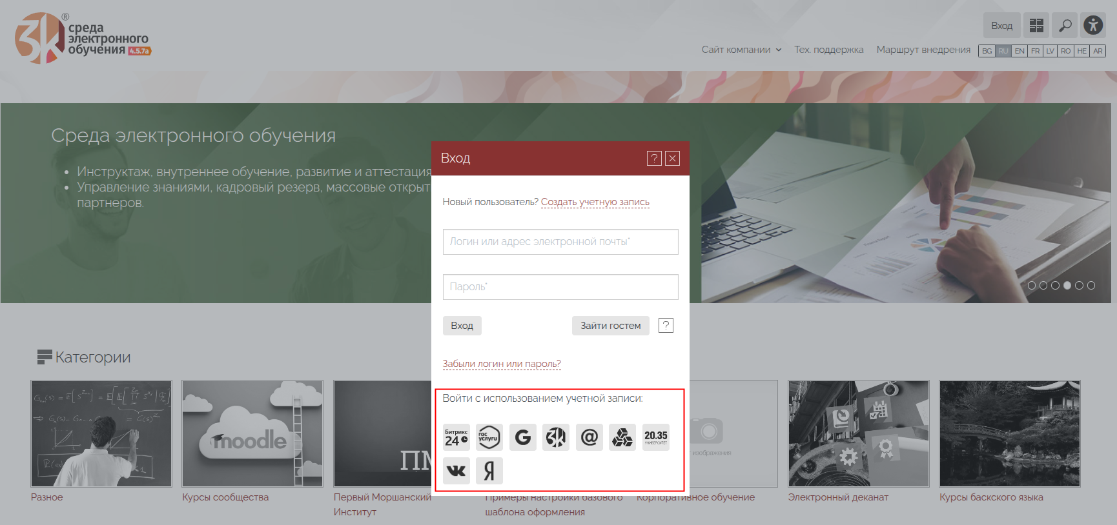Switch site language to FR
Viewport: 1117px width, 525px height.
[x=1036, y=51]
